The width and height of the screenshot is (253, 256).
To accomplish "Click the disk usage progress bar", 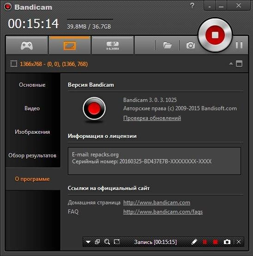I will [x=90, y=19].
